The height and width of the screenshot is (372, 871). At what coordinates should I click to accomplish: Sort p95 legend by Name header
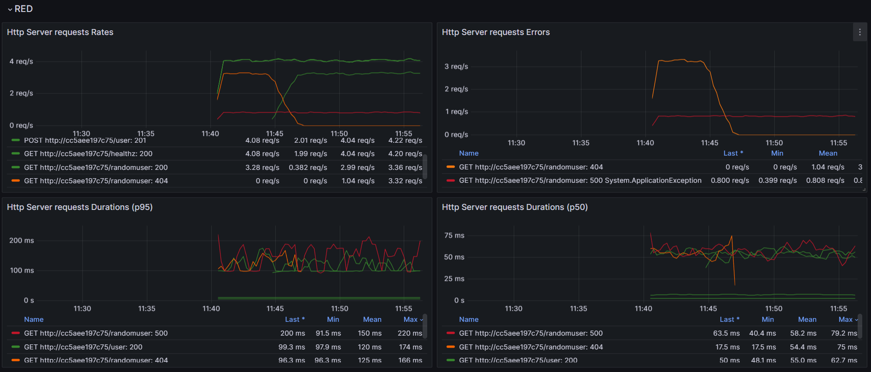pos(34,320)
